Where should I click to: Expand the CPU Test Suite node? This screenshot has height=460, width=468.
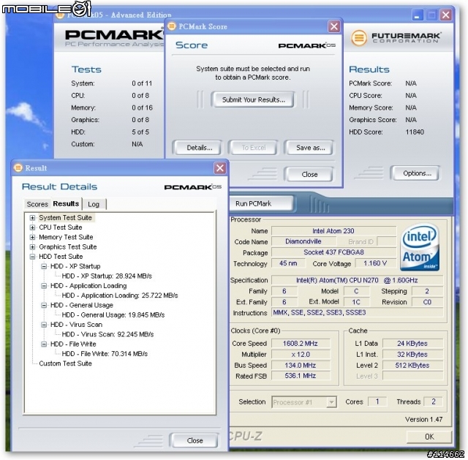[32, 227]
